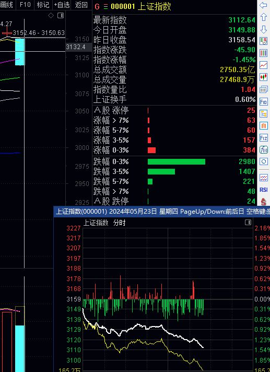Select the F10 item in top toolbar
Image resolution: width=270 pixels, height=372 pixels.
tap(25, 5)
